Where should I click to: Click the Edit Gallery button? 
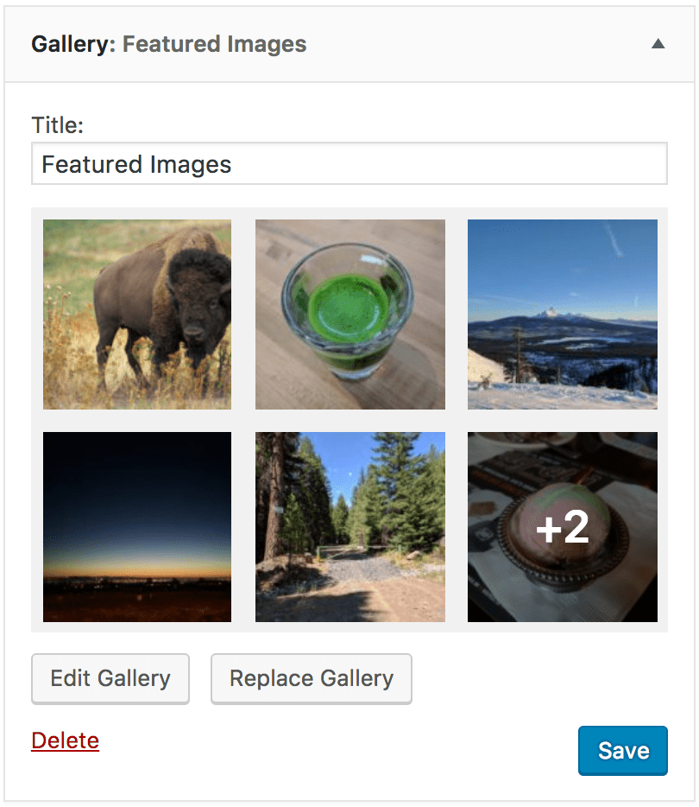110,678
